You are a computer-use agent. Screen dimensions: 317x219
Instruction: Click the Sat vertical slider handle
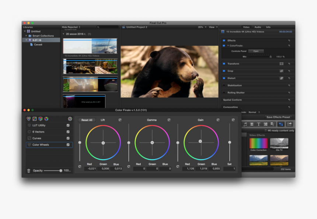(x=230, y=143)
